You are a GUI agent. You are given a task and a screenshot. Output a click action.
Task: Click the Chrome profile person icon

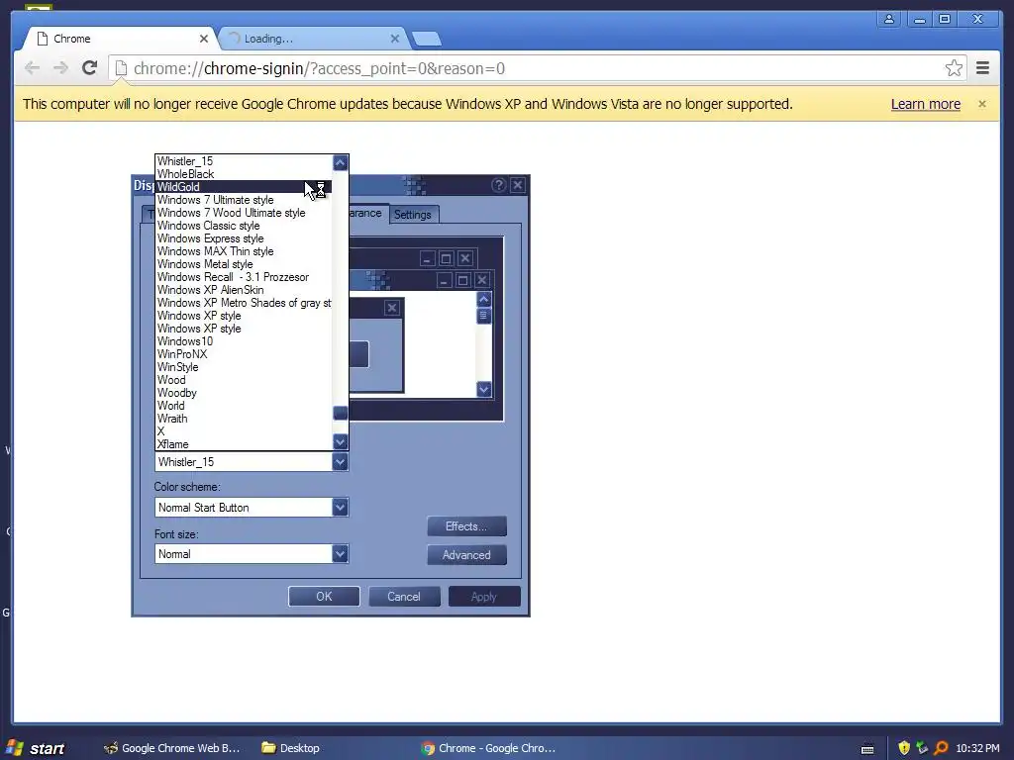889,19
